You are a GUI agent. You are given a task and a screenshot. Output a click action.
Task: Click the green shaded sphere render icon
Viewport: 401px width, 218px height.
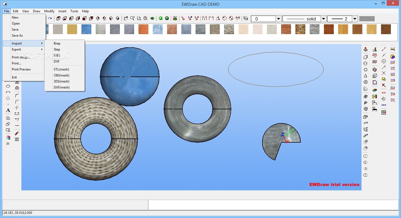(x=160, y=18)
